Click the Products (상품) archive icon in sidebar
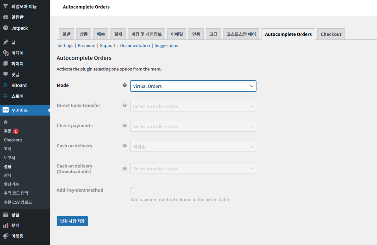This screenshot has width=377, height=245. (6, 214)
